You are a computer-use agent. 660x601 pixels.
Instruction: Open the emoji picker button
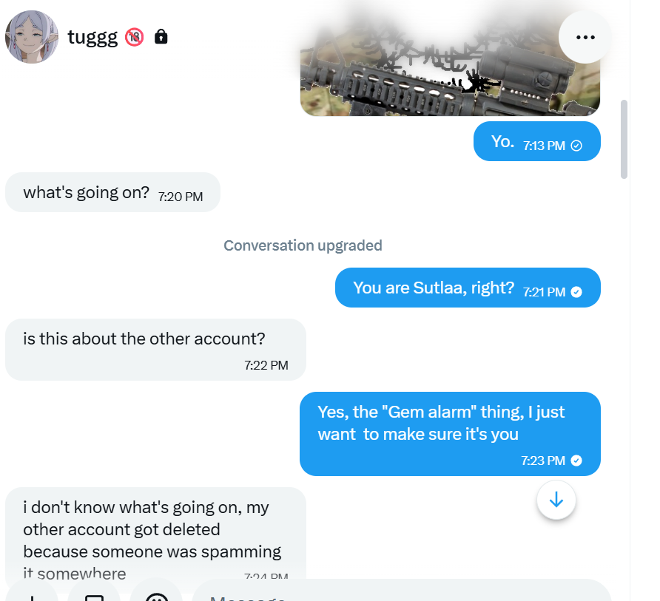click(155, 595)
